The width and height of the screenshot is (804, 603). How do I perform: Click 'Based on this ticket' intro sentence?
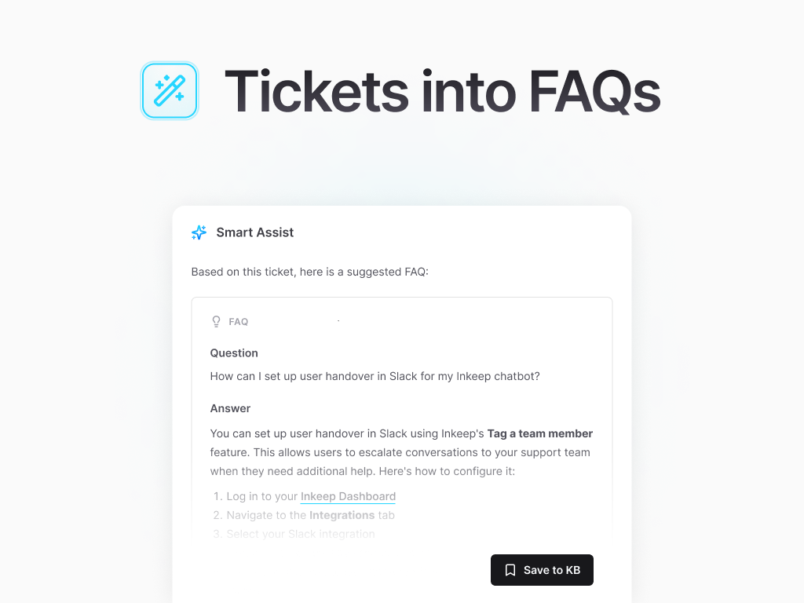point(310,272)
